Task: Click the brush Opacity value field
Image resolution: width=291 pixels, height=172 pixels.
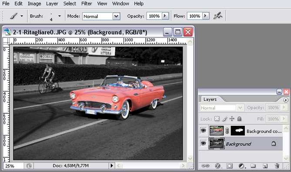Action: (x=154, y=16)
